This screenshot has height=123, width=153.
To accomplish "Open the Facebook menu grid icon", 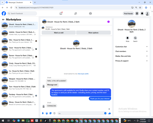I will (137, 14).
